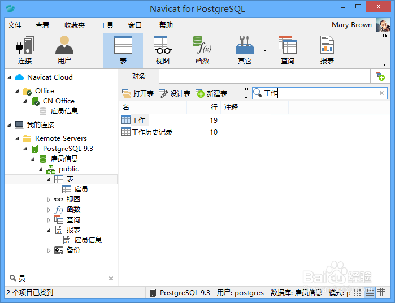
Task: Click the table search field containing 工作
Action: point(319,93)
